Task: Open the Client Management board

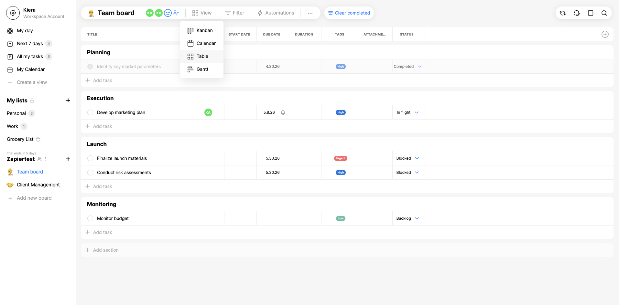Action: (38, 185)
